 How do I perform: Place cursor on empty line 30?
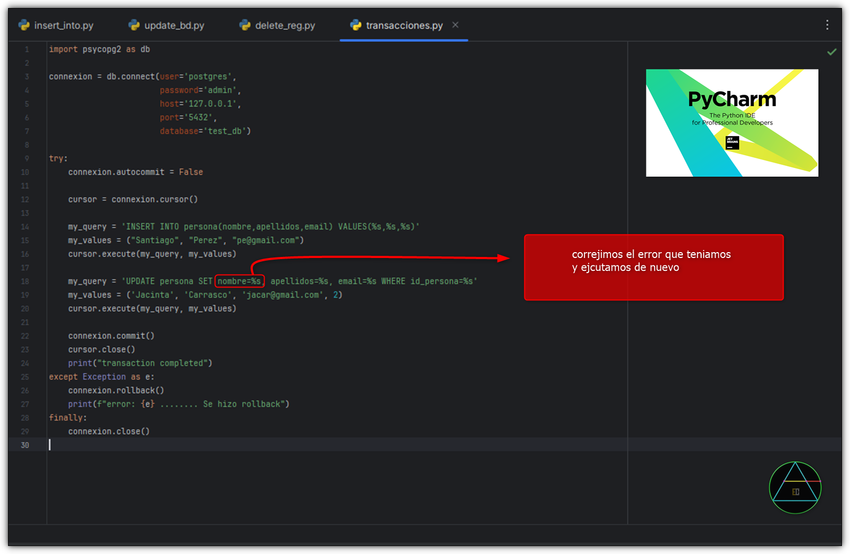(x=337, y=445)
